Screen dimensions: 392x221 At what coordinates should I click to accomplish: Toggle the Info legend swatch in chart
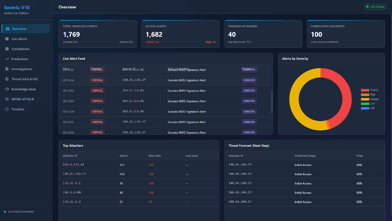point(365,108)
